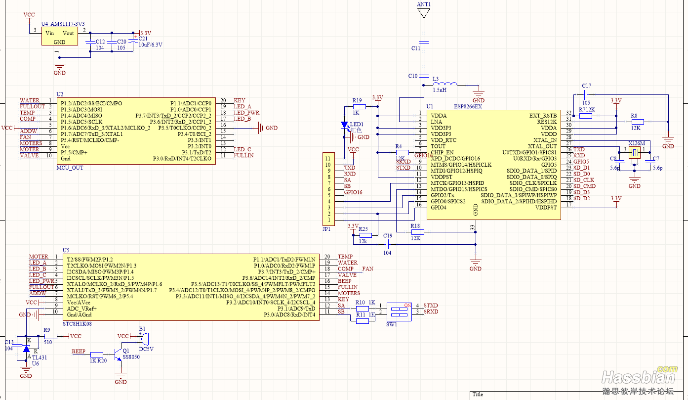Select the U4 AMS1117-3V3 regulator block
Screen dimensions: 688x400
point(59,37)
